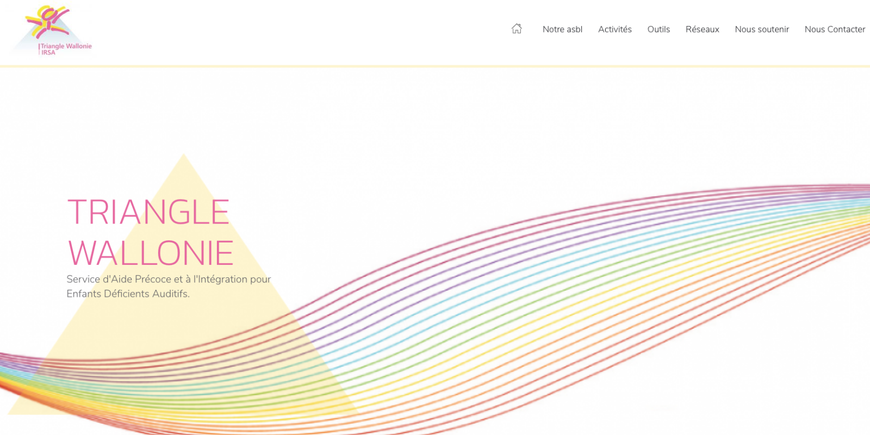Go to the Outils menu
The height and width of the screenshot is (435, 870).
(x=658, y=29)
